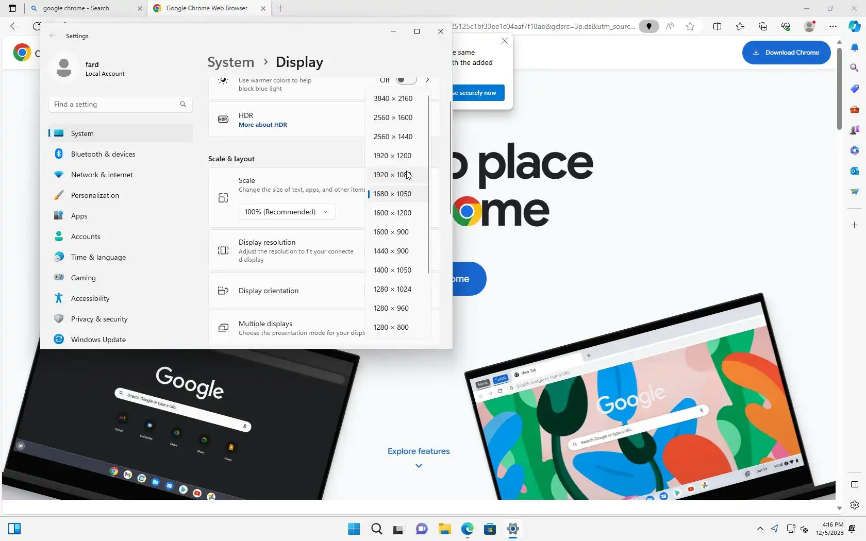
Task: Open Privacy & security settings
Action: 121,319
